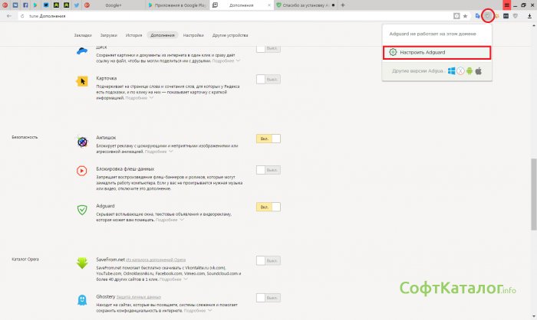Screen dimensions: 537x320
Task: Disable the Adguard extension toggle
Action: (268, 207)
